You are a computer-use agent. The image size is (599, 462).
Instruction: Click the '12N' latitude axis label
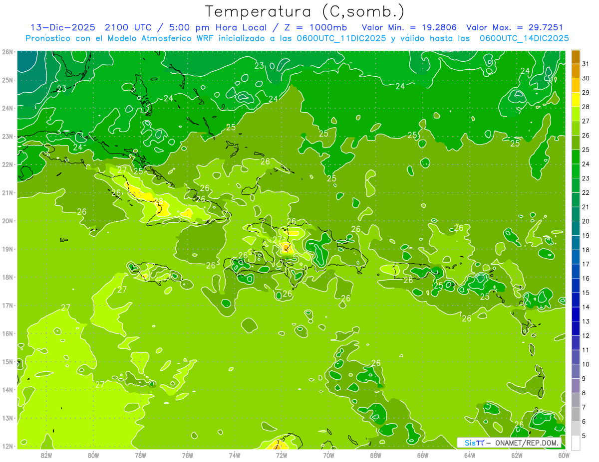pyautogui.click(x=7, y=446)
